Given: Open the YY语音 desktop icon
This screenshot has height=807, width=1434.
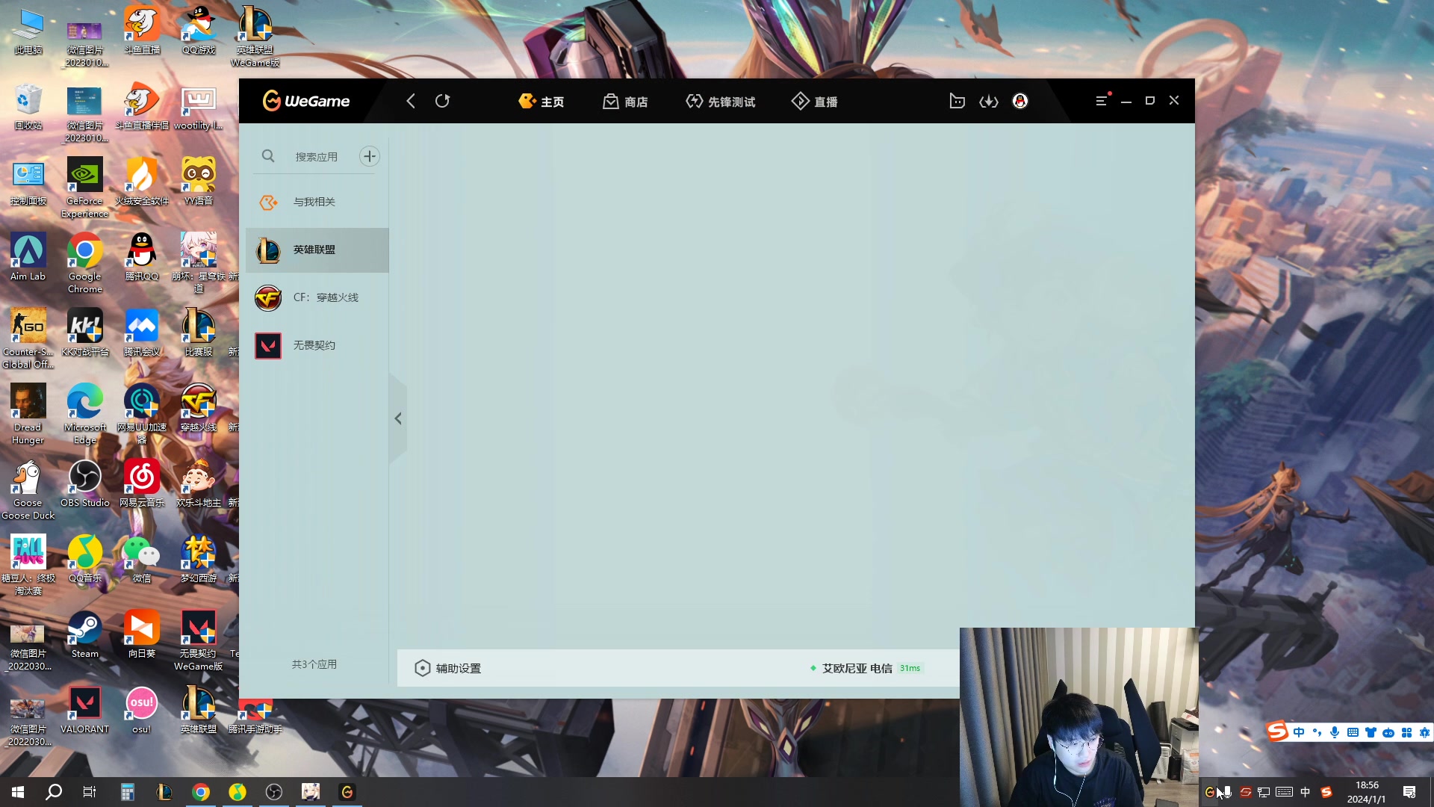Looking at the screenshot, I should [199, 182].
